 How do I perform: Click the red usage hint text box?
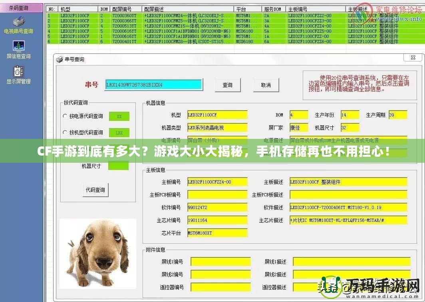click(x=359, y=85)
